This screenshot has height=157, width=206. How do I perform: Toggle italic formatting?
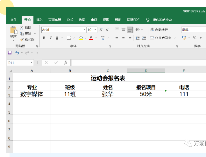click(x=51, y=38)
